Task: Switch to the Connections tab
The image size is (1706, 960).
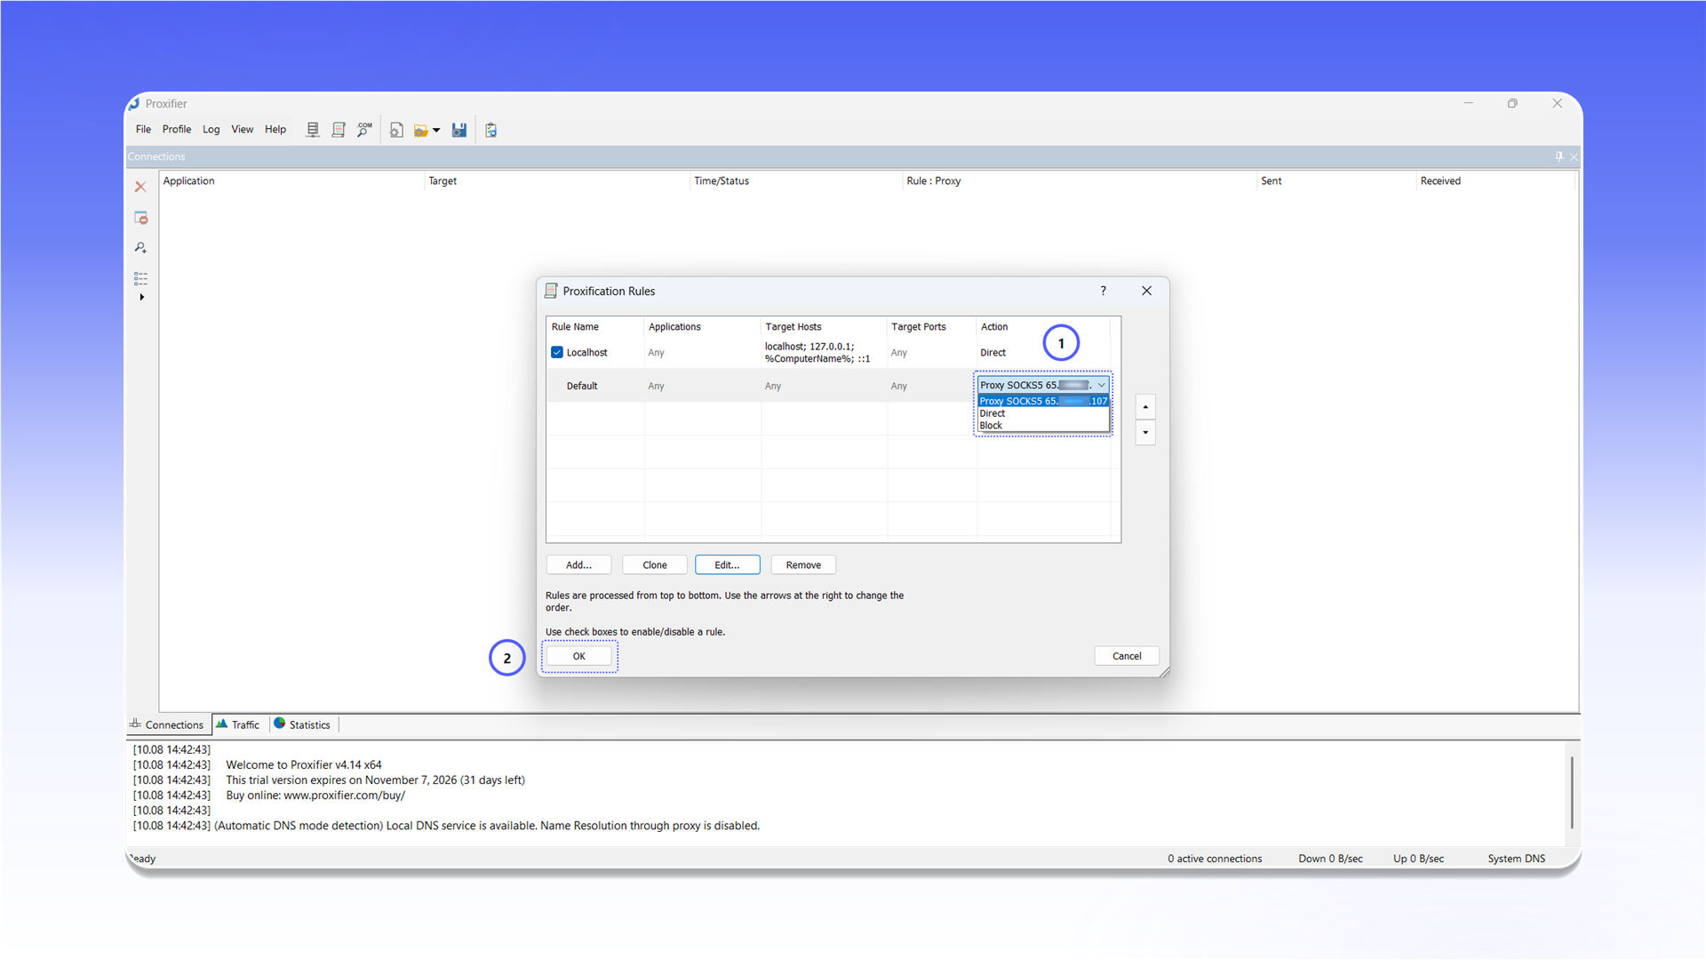Action: tap(167, 724)
